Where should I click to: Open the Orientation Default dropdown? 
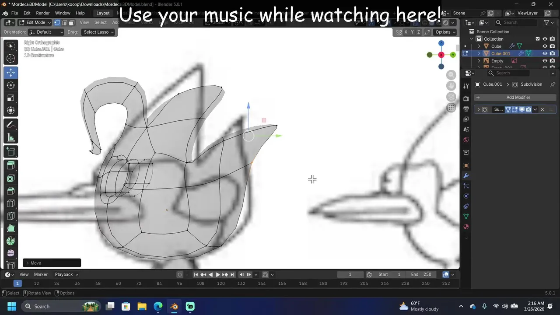[x=46, y=32]
